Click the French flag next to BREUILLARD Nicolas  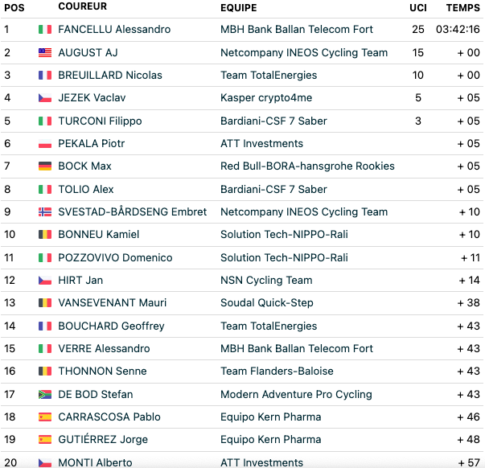(x=45, y=75)
